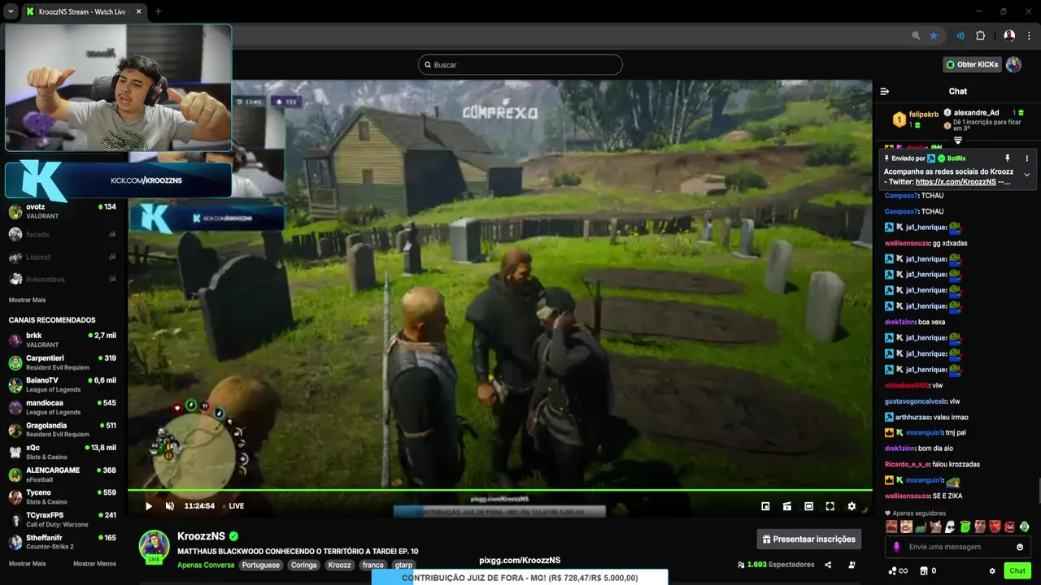Open brkk channel in recommended list
Image resolution: width=1041 pixels, height=585 pixels.
click(63, 340)
